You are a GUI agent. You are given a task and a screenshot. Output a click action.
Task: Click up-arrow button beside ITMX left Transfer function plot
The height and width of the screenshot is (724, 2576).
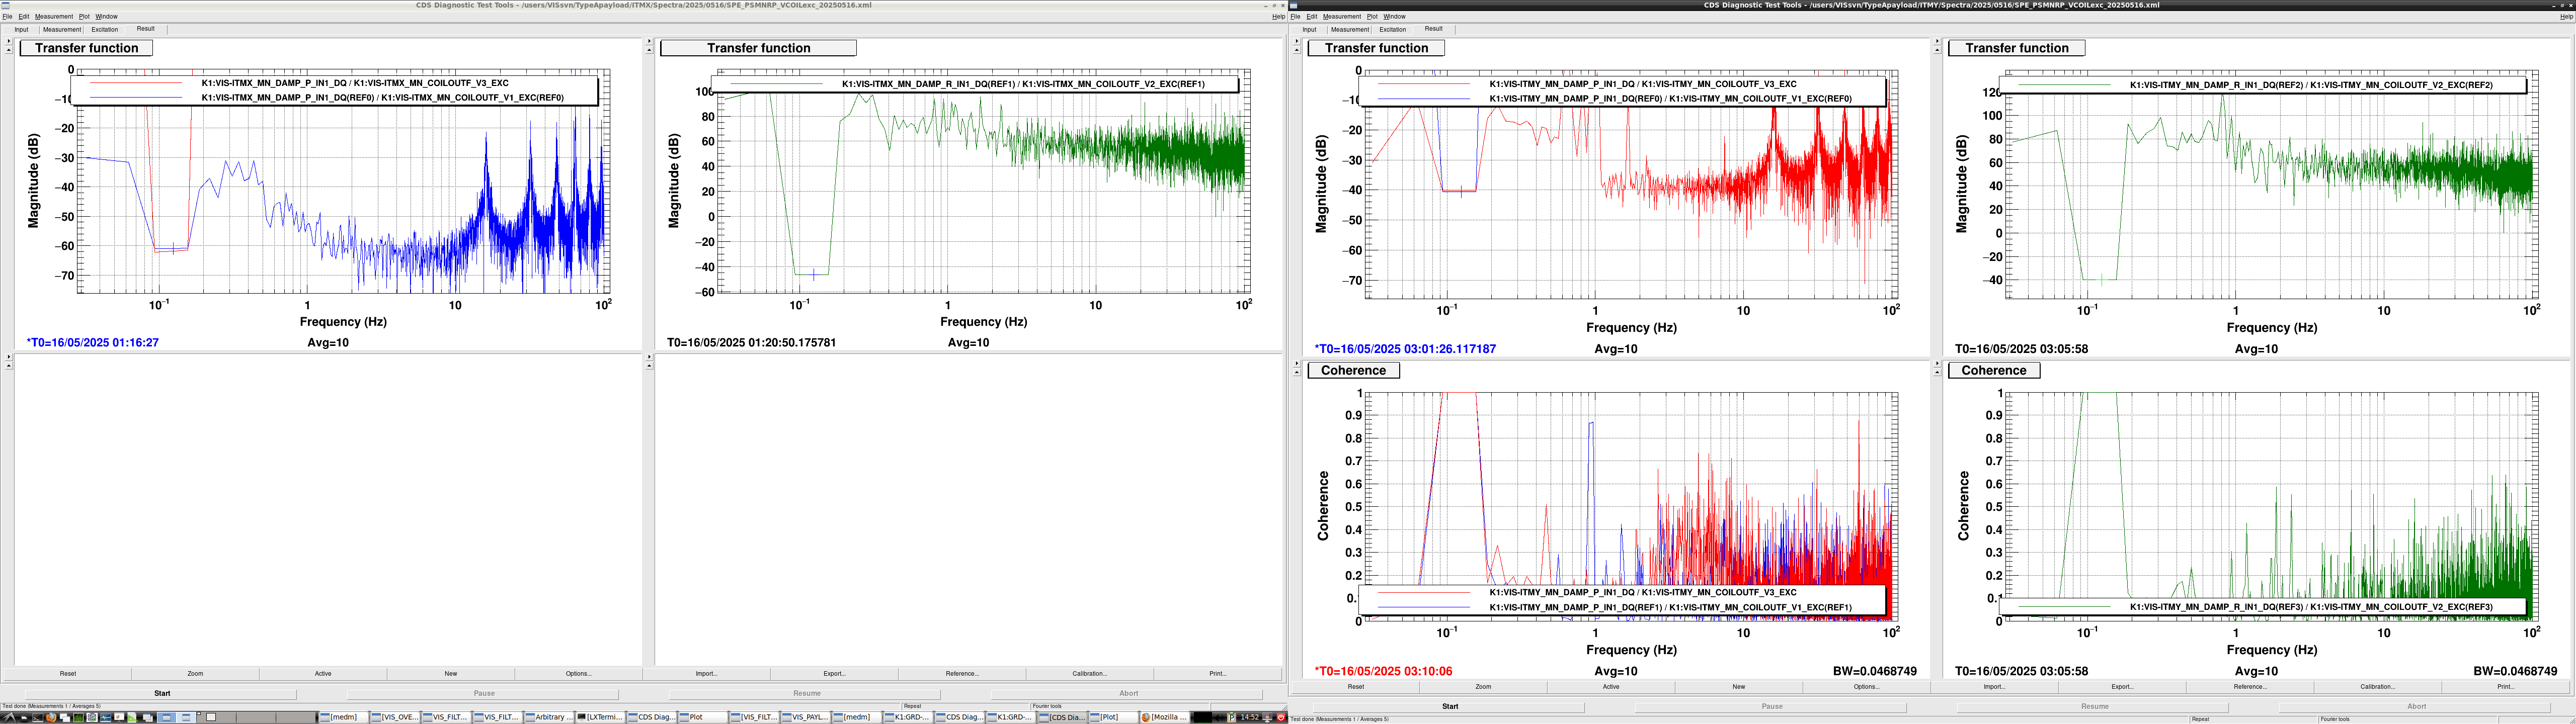pyautogui.click(x=9, y=50)
